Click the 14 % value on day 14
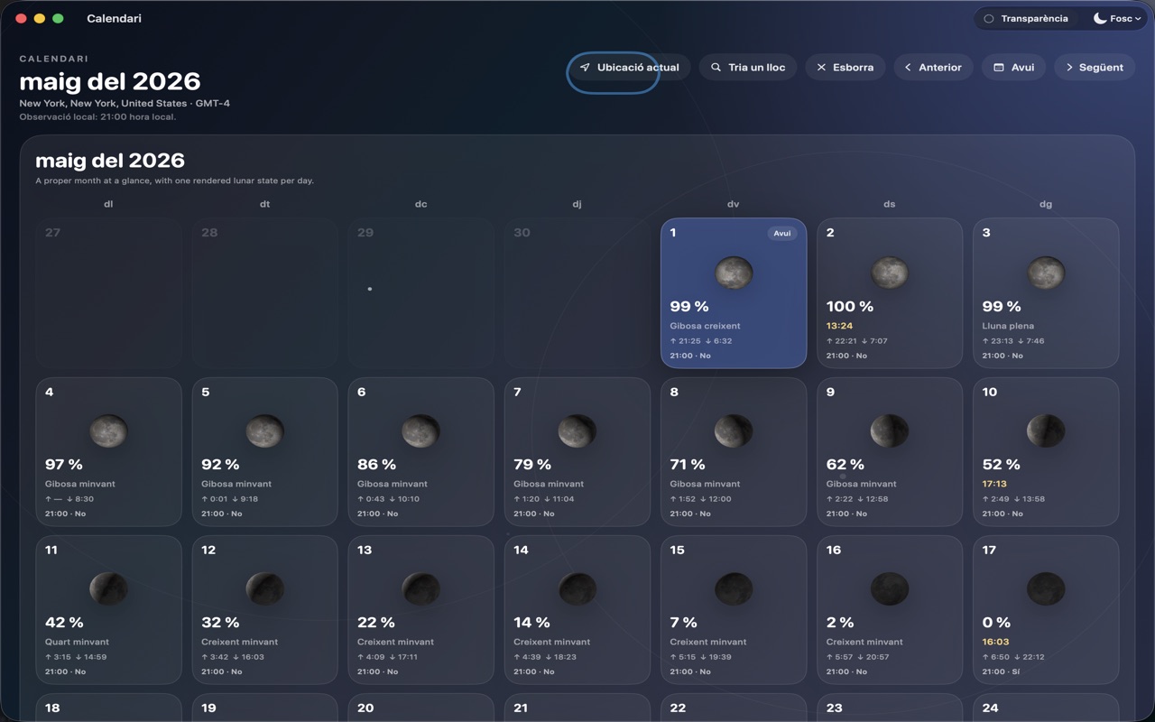This screenshot has height=722, width=1155. 531,622
